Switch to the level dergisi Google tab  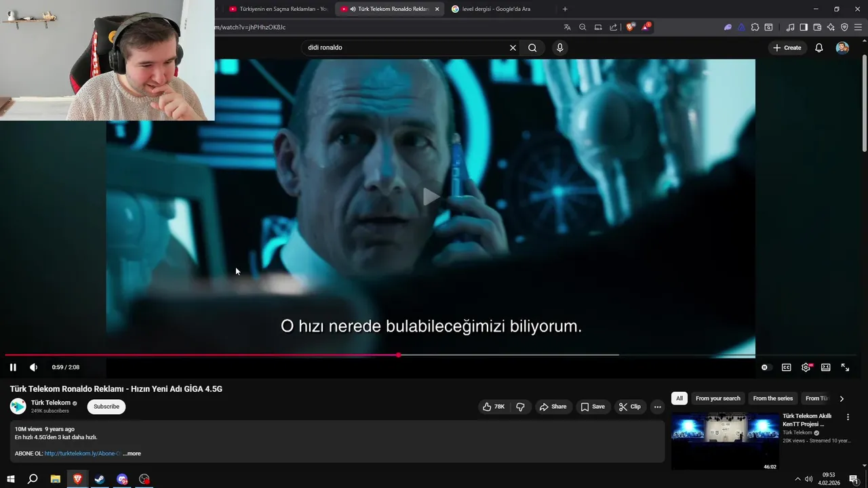496,9
